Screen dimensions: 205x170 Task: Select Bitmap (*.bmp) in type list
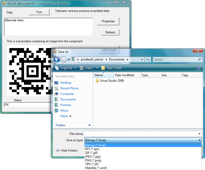tap(143, 145)
